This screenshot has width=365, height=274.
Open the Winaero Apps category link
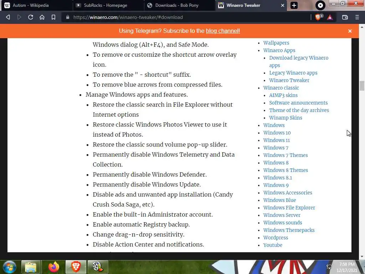coord(279,50)
